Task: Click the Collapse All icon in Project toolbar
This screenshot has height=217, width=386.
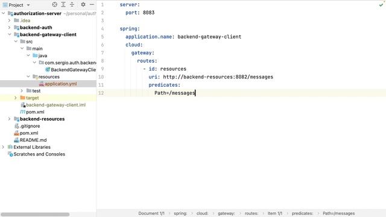Action: click(72, 4)
